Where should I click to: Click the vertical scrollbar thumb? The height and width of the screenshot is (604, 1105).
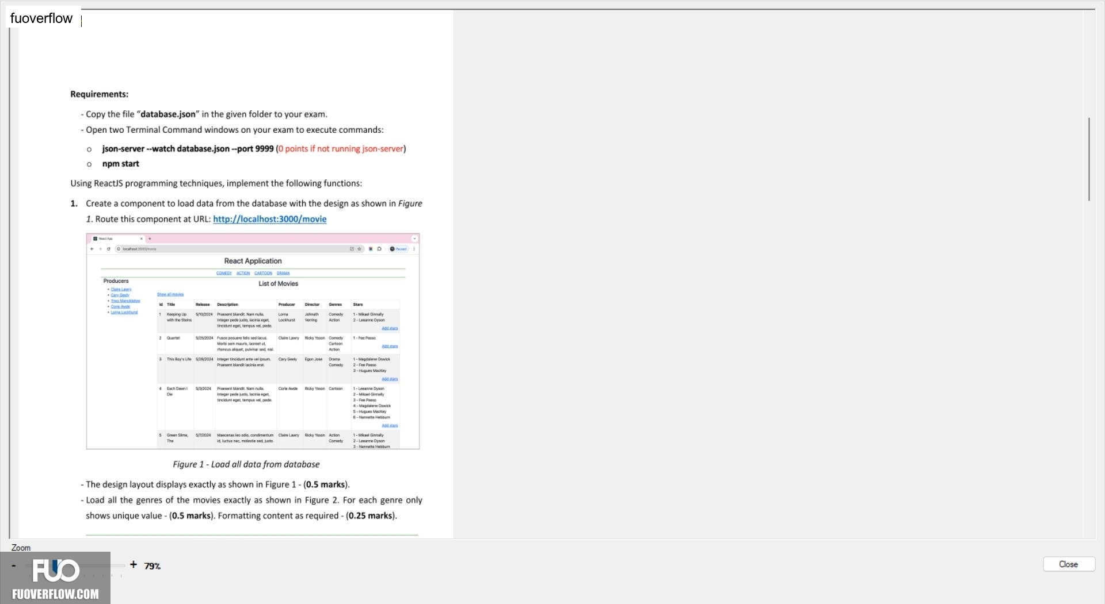(x=1089, y=159)
